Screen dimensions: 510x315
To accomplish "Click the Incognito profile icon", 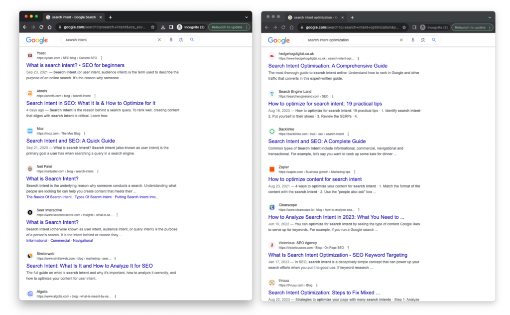I will coord(179,27).
